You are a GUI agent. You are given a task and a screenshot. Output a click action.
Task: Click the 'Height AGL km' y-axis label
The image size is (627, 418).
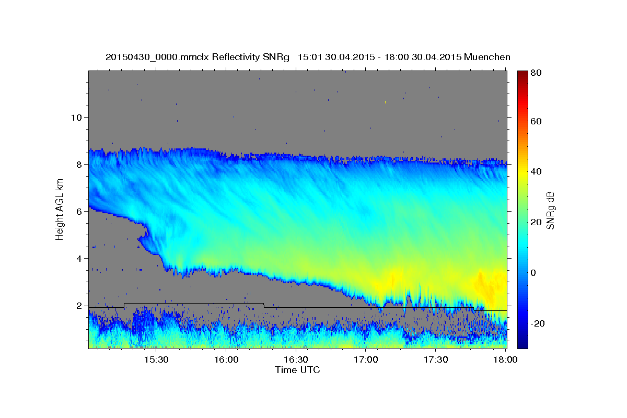(60, 209)
